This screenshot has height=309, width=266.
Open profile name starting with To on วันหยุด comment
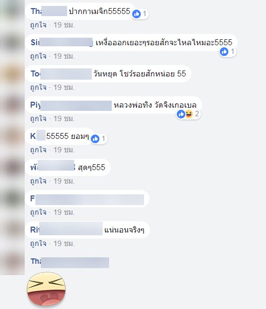pyautogui.click(x=61, y=74)
